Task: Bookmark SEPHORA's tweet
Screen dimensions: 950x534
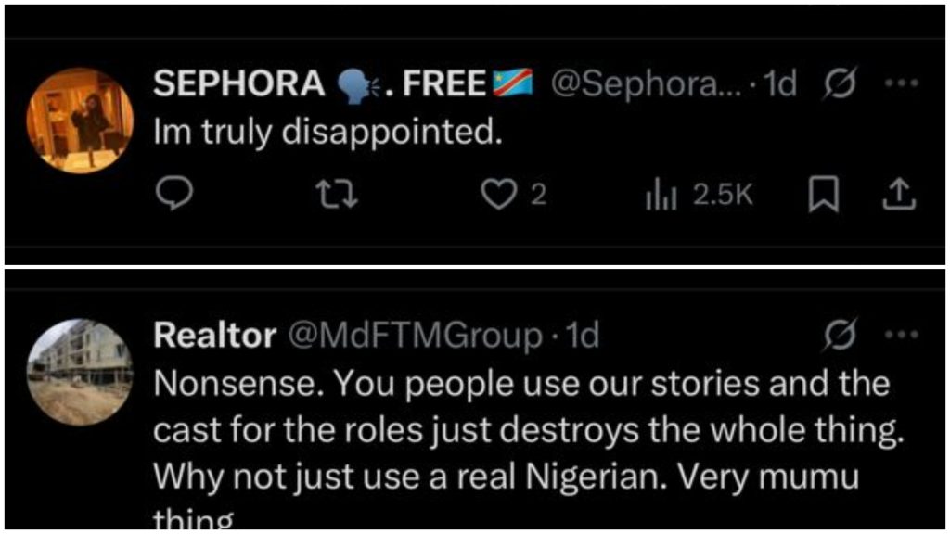Action: (x=821, y=196)
